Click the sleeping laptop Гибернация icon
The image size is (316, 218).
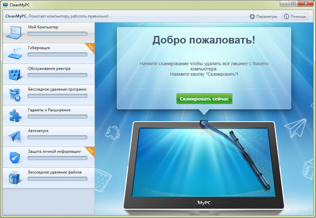[15, 53]
